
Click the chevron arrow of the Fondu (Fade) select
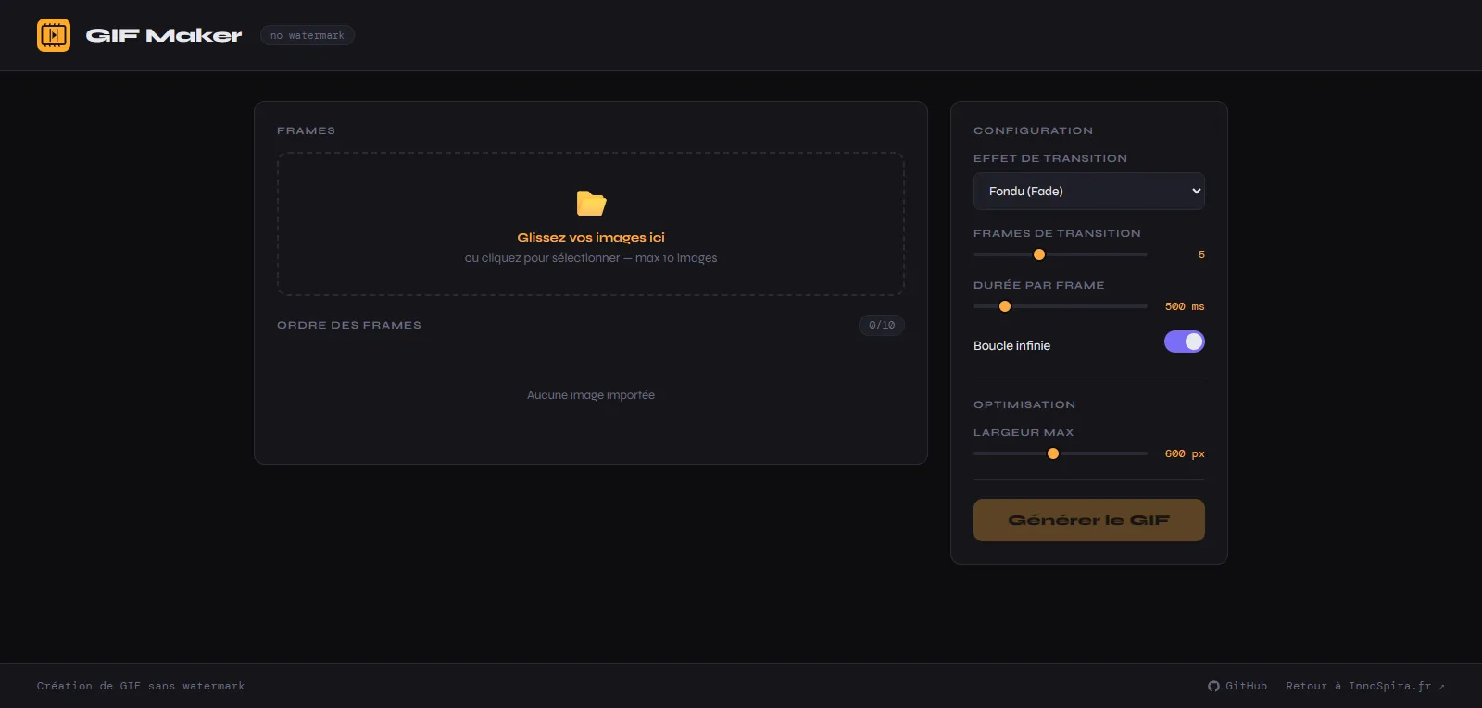pyautogui.click(x=1196, y=191)
